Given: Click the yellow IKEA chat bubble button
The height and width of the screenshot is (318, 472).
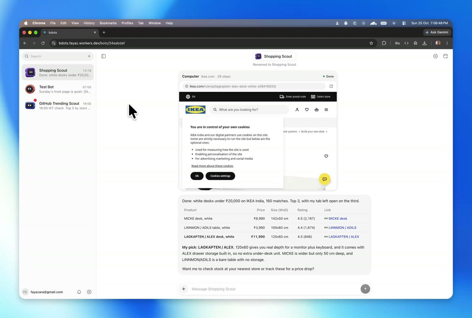Looking at the screenshot, I should [x=324, y=179].
